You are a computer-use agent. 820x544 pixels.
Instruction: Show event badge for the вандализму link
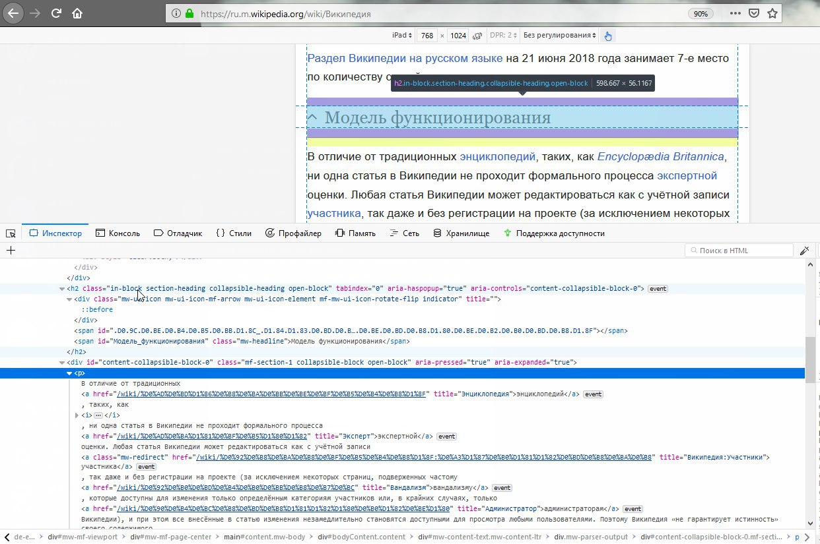(x=502, y=488)
